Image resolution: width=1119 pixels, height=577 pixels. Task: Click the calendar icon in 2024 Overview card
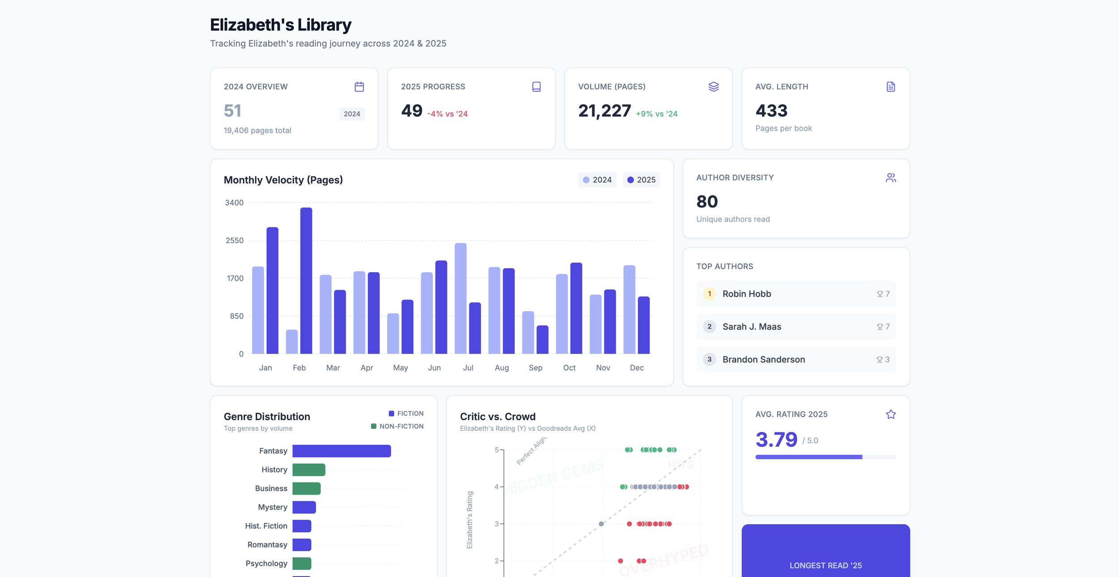click(359, 87)
